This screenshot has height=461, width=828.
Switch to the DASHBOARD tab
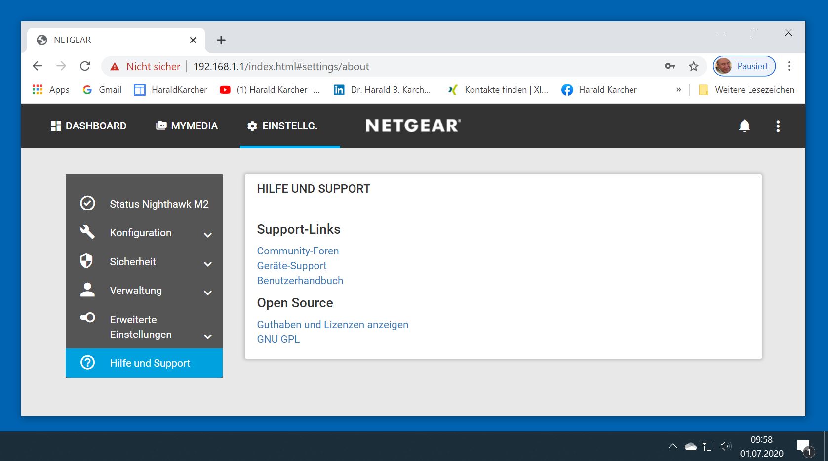click(x=89, y=126)
